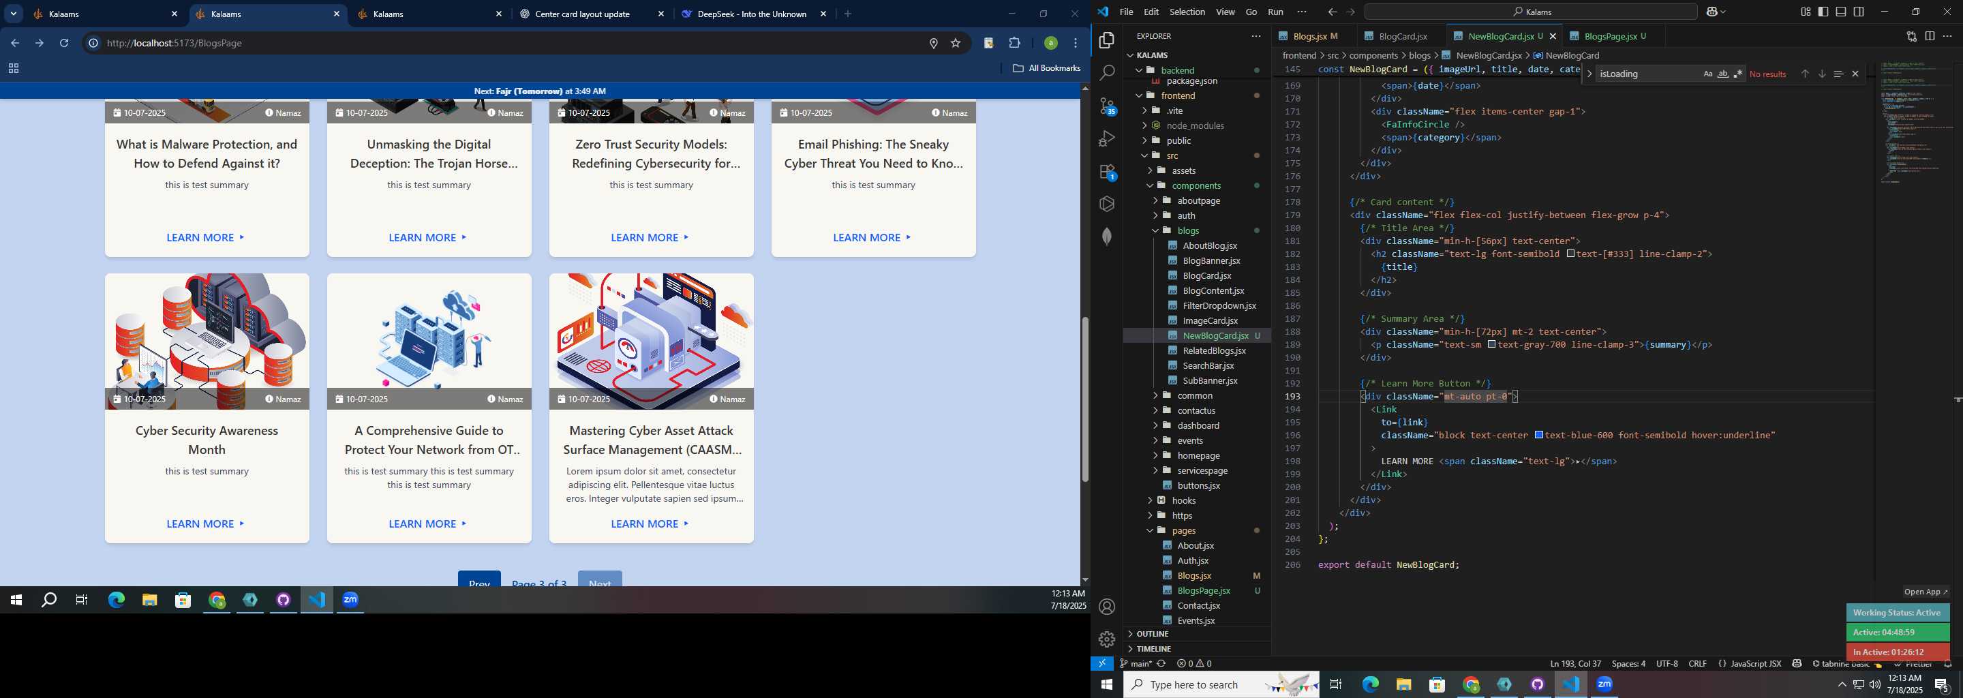1963x698 pixels.
Task: Open the Source Control view in activity bar
Action: coord(1107,106)
